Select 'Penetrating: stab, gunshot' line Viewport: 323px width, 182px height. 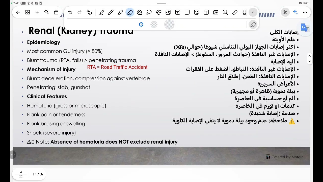coord(59,87)
